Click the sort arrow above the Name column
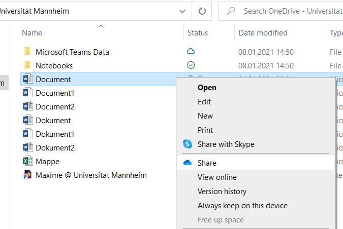Viewport: 343px width, 229px height. click(101, 26)
